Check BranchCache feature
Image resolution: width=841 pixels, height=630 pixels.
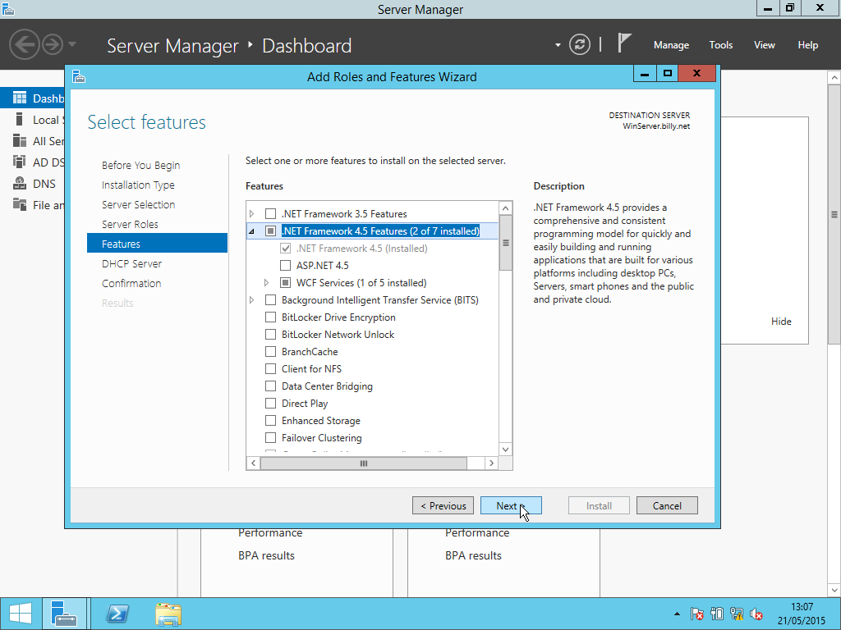pyautogui.click(x=271, y=351)
